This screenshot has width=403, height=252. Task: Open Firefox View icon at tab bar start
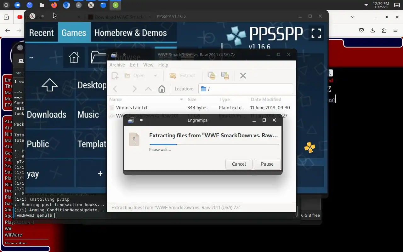6,17
